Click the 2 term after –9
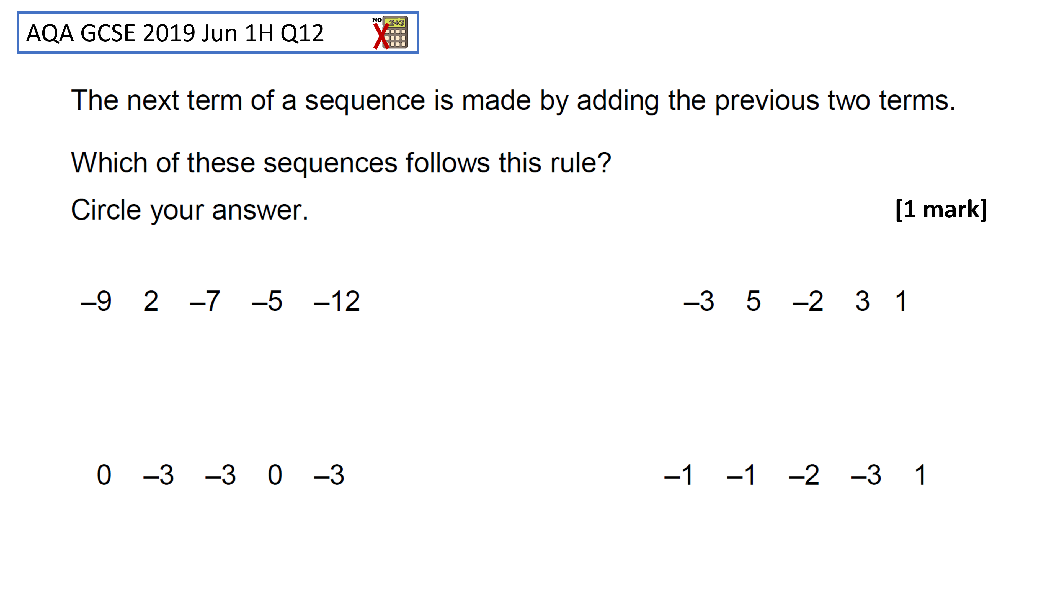The image size is (1063, 598). [151, 301]
